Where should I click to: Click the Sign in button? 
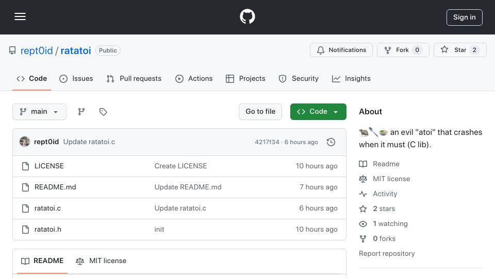coord(465,18)
